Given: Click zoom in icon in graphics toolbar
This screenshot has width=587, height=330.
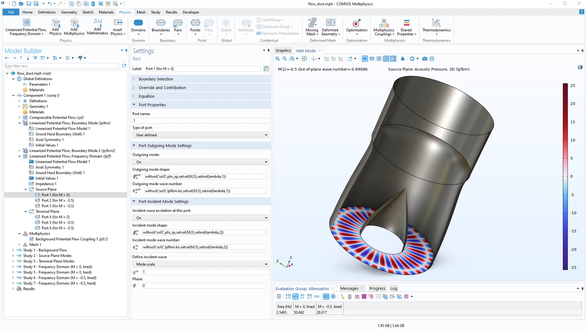Looking at the screenshot, I should (278, 59).
